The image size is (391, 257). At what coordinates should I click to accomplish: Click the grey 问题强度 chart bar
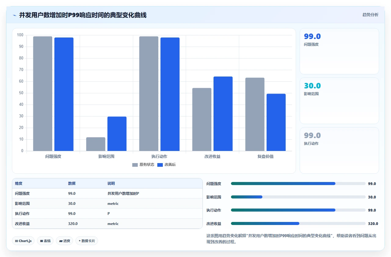click(42, 94)
